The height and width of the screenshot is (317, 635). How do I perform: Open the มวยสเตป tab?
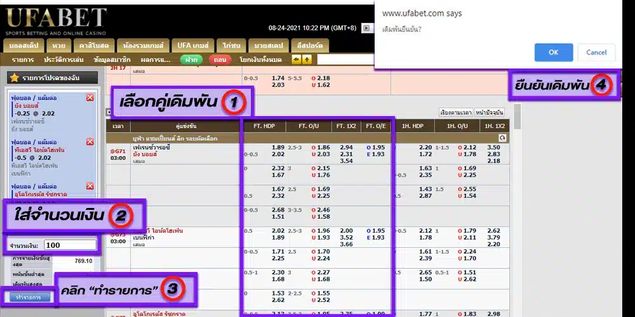269,46
